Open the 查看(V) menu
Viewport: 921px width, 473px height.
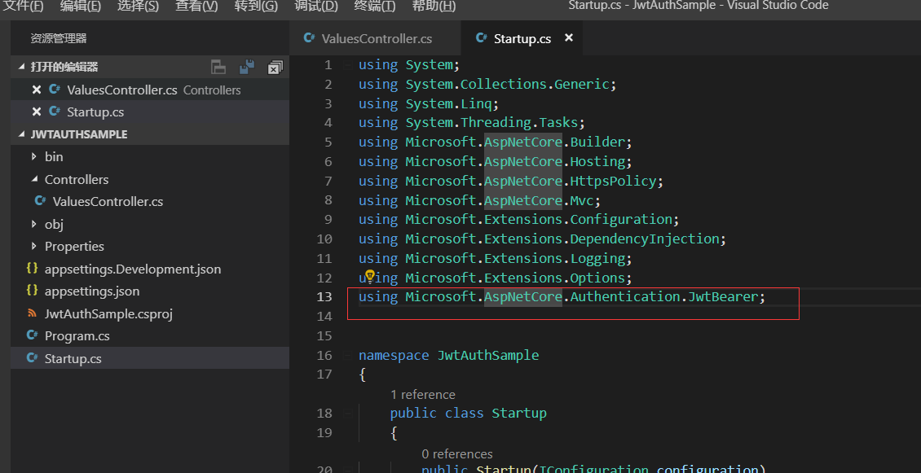(x=196, y=6)
